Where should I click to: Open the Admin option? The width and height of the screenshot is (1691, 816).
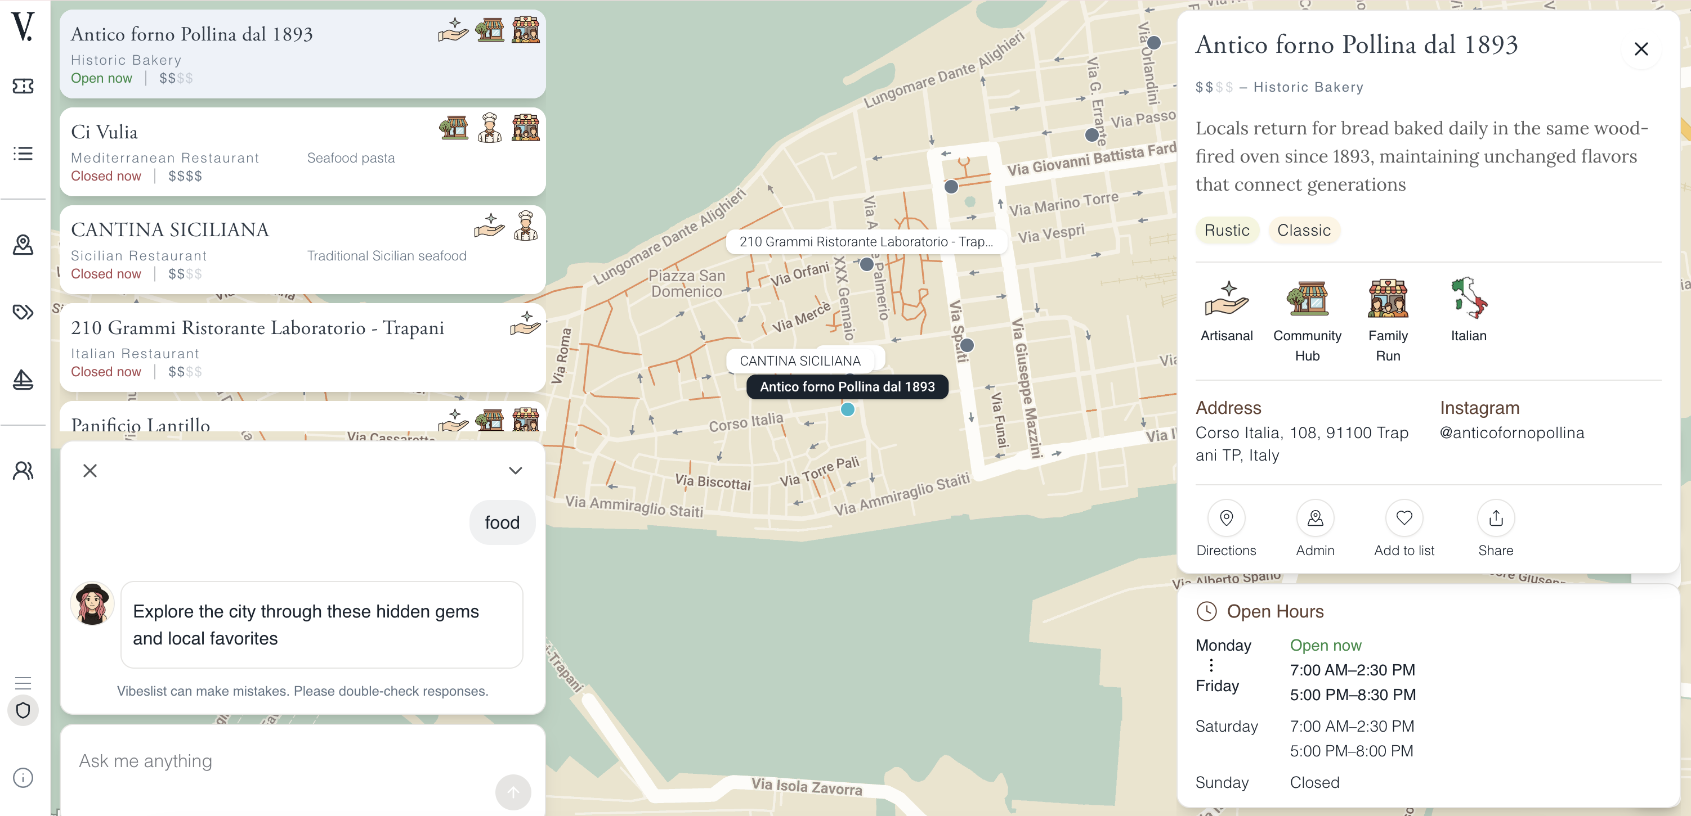click(1314, 529)
